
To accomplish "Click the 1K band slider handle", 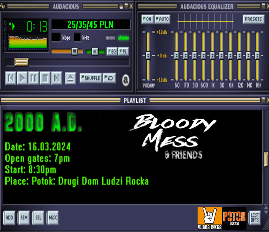I will click(x=213, y=55).
